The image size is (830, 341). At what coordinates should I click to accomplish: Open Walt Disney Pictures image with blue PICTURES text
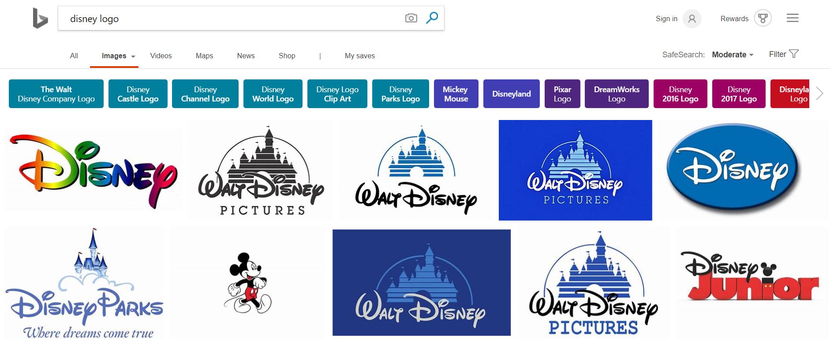(x=594, y=283)
